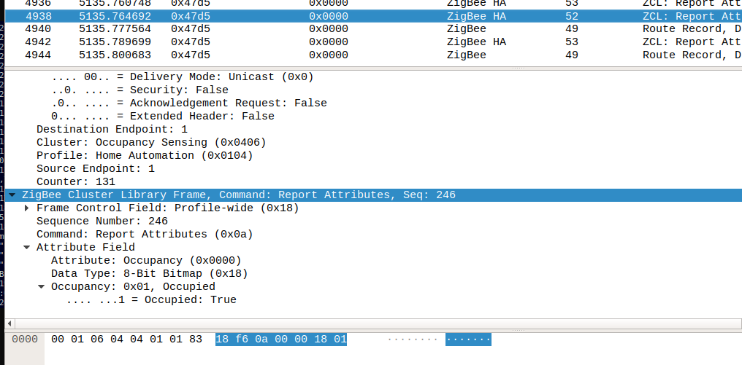
Task: Collapse the Occupancy: 0x01, Occupied node
Action: click(42, 286)
